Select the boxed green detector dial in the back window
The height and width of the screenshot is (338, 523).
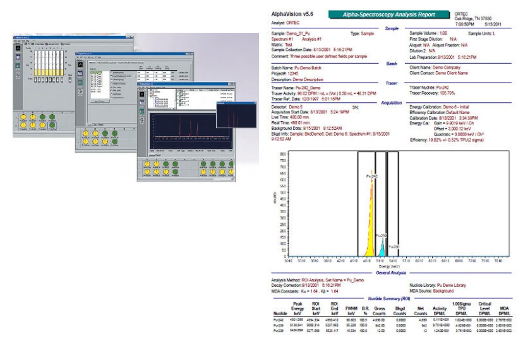pos(52,125)
